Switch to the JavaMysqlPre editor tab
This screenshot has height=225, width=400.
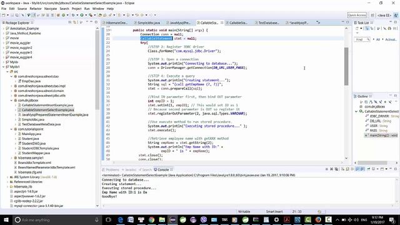coord(179,22)
